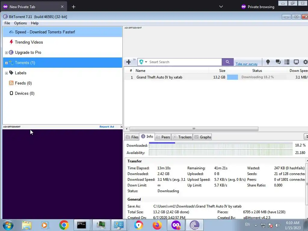The height and width of the screenshot is (231, 308).
Task: Click the 41m 21s Remaining value
Action: (221, 168)
